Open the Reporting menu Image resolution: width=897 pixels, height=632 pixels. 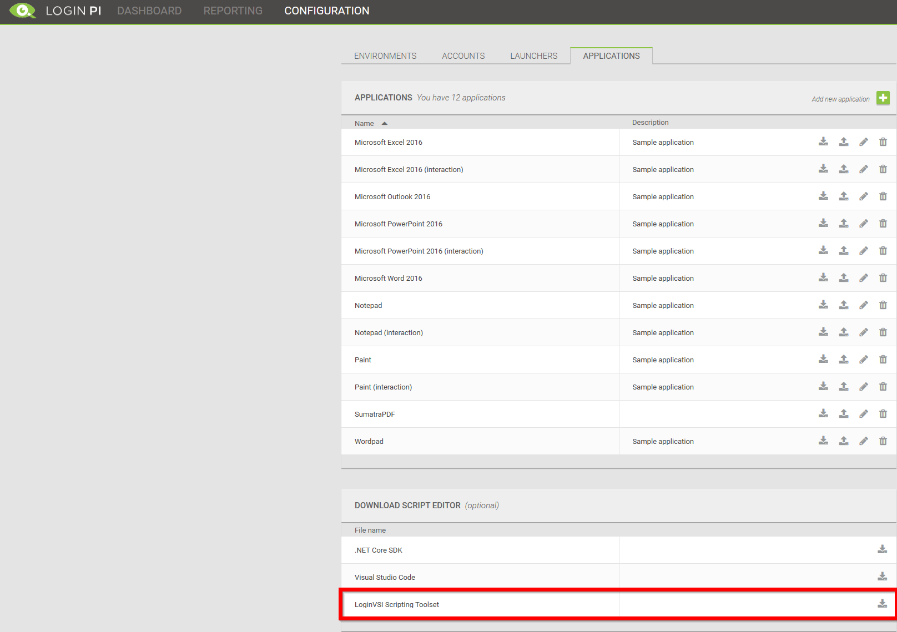233,11
